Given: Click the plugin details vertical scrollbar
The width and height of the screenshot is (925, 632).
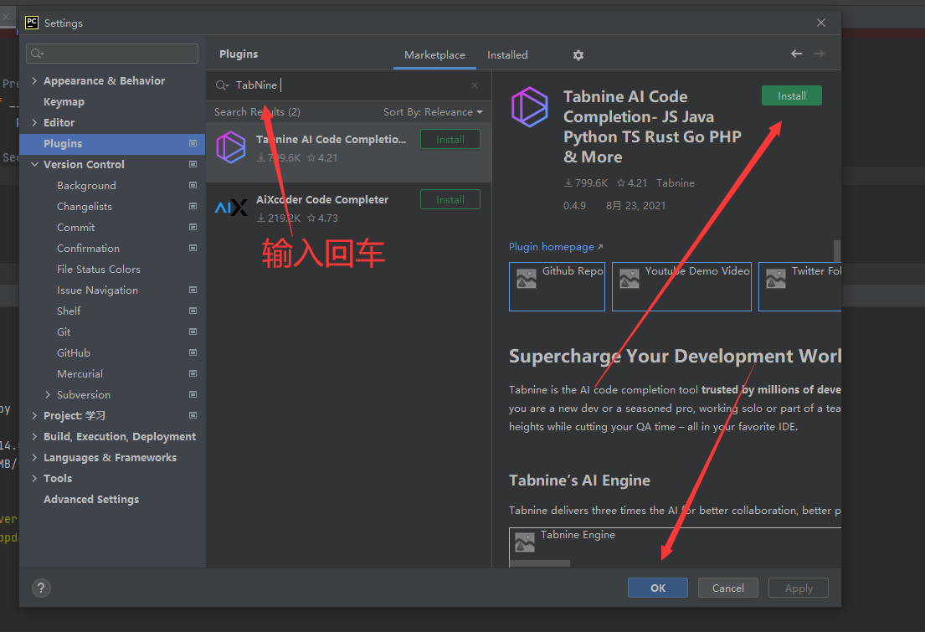Looking at the screenshot, I should pos(837,250).
